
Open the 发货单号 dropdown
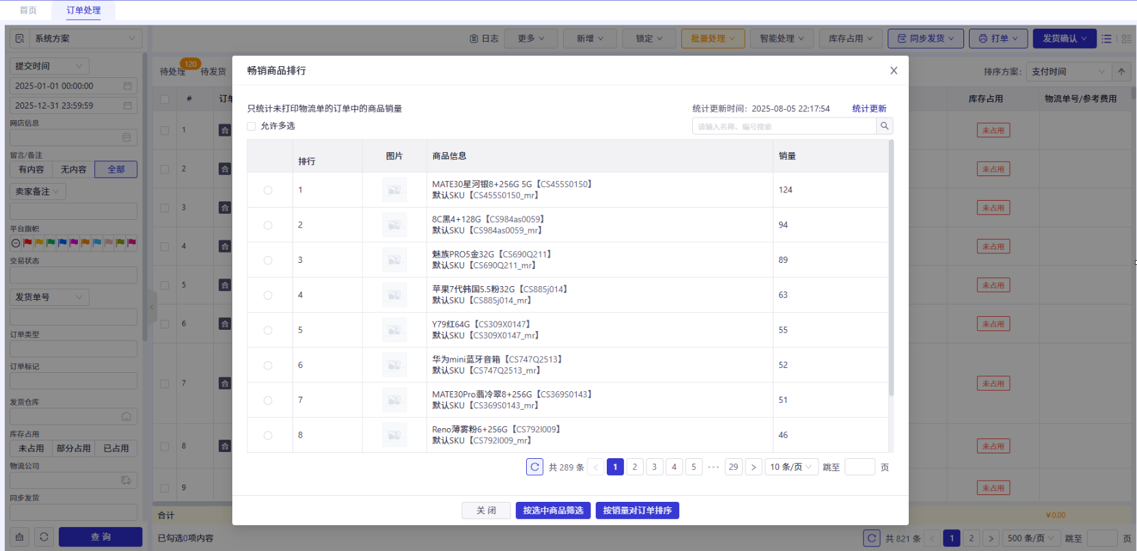point(49,297)
